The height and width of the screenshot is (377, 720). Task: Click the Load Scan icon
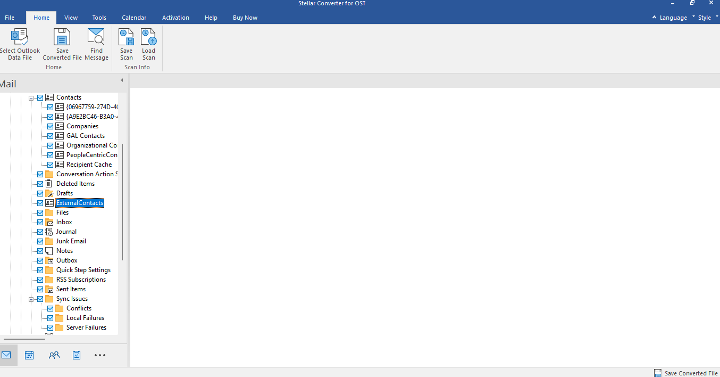[149, 38]
